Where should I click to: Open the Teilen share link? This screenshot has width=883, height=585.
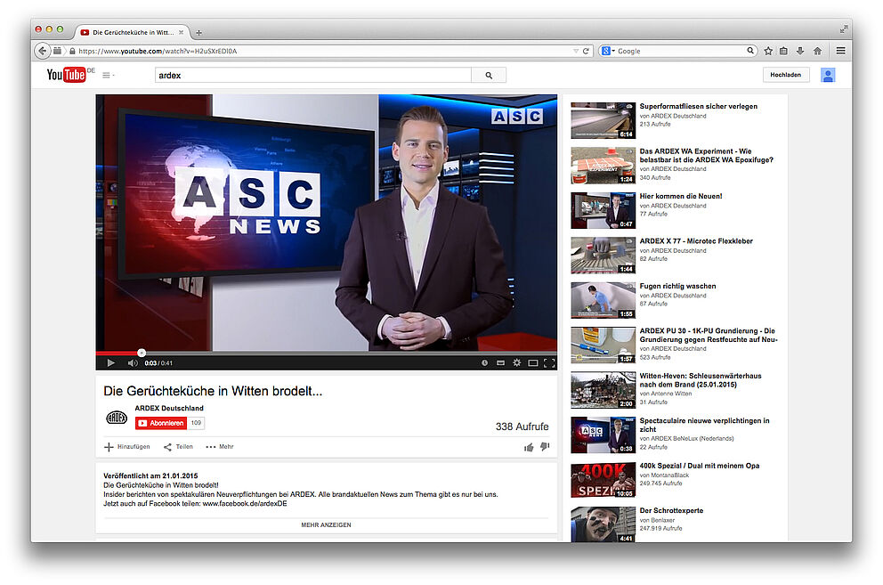pos(178,447)
